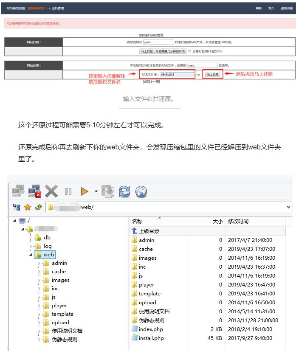Click the disconnect from server icon

(x=35, y=191)
